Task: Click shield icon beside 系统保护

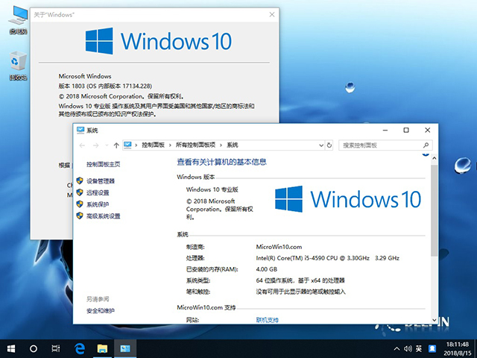Action: click(80, 204)
